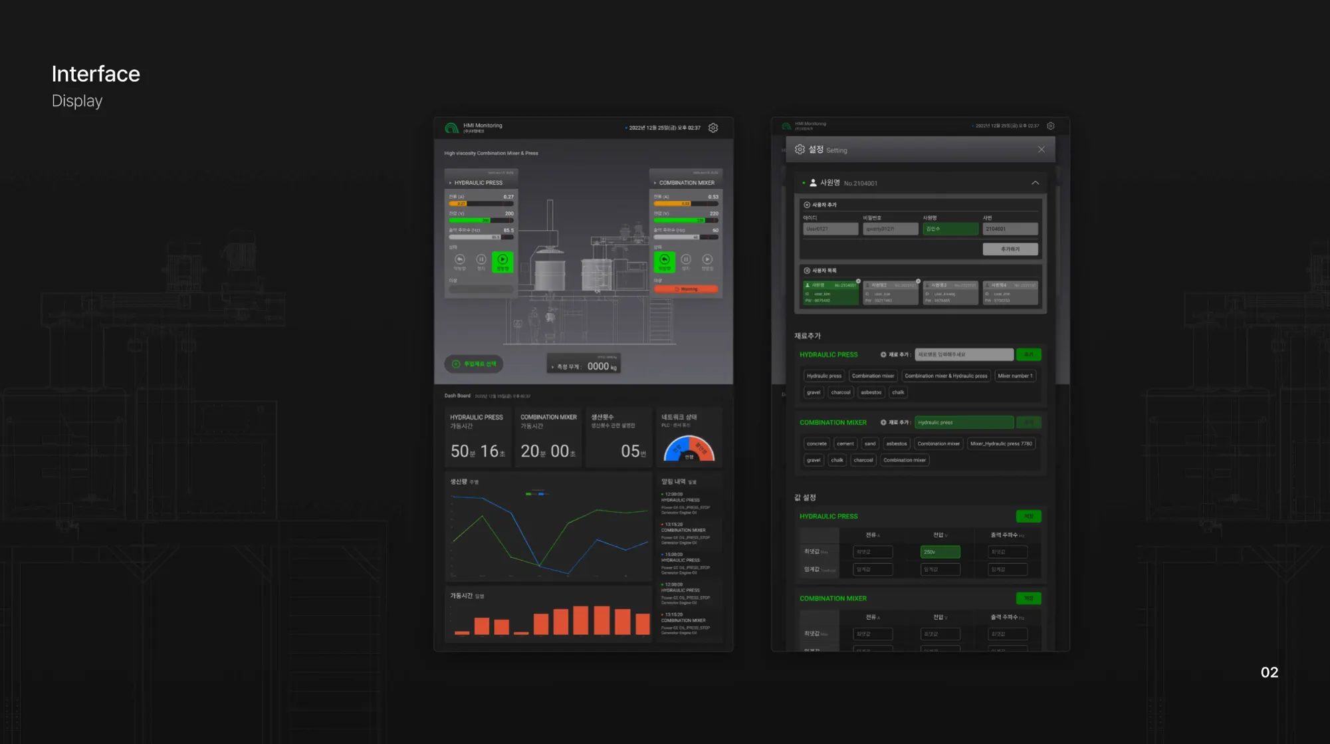Click green reverse icon in Combination Mixer panel

pos(664,261)
